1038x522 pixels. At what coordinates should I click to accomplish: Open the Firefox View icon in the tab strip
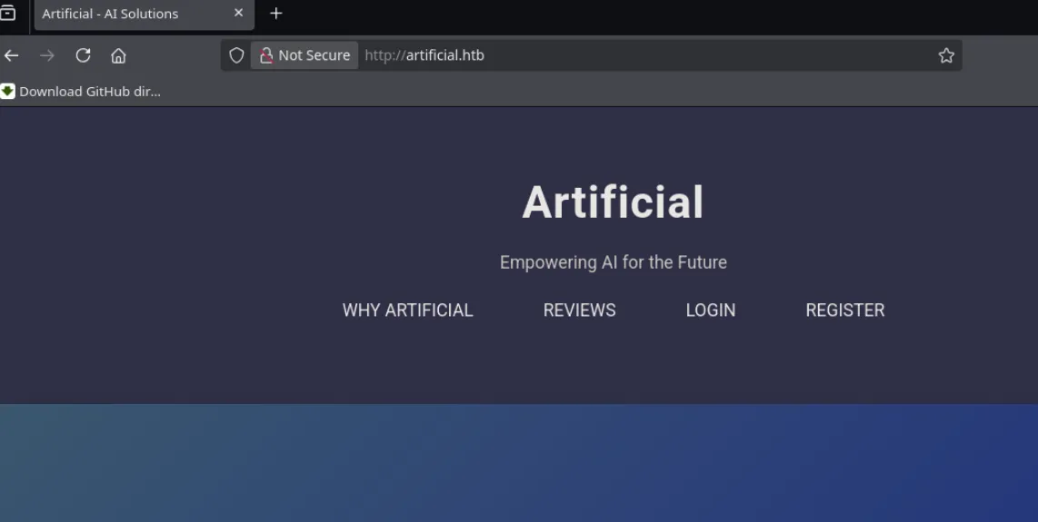pos(7,14)
